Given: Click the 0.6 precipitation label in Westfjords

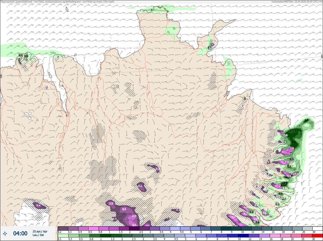Looking at the screenshot, I should point(21,56).
